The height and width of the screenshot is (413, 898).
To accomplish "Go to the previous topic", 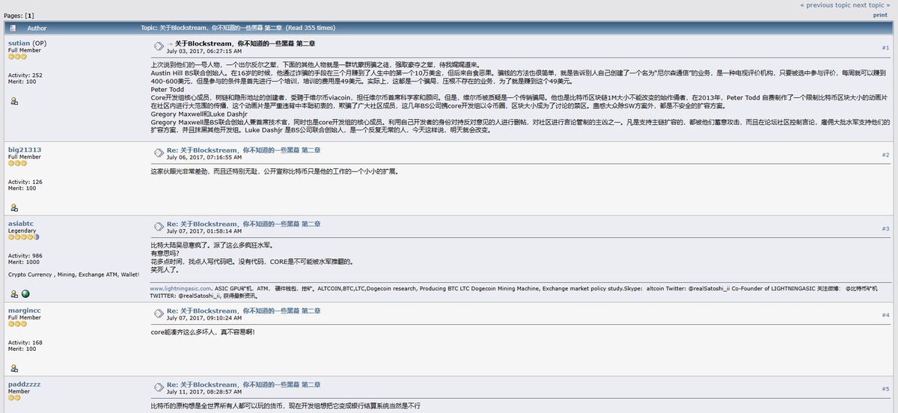I will [825, 4].
